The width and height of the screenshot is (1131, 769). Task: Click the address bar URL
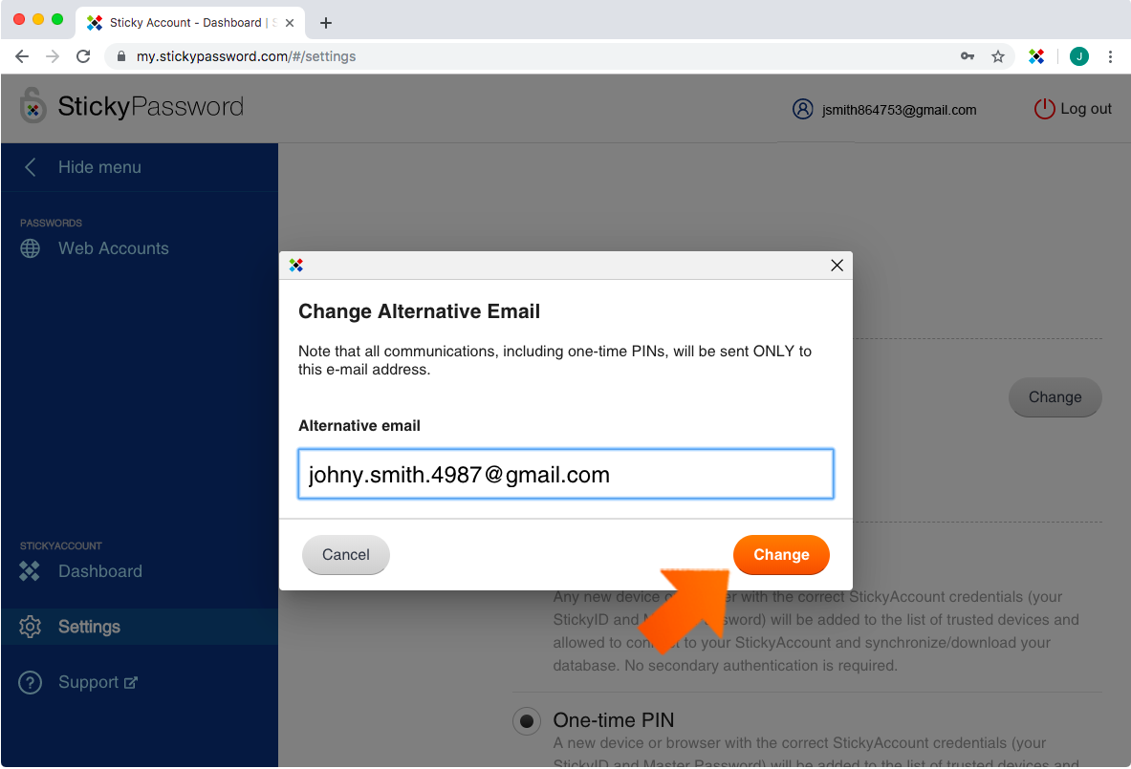point(246,56)
